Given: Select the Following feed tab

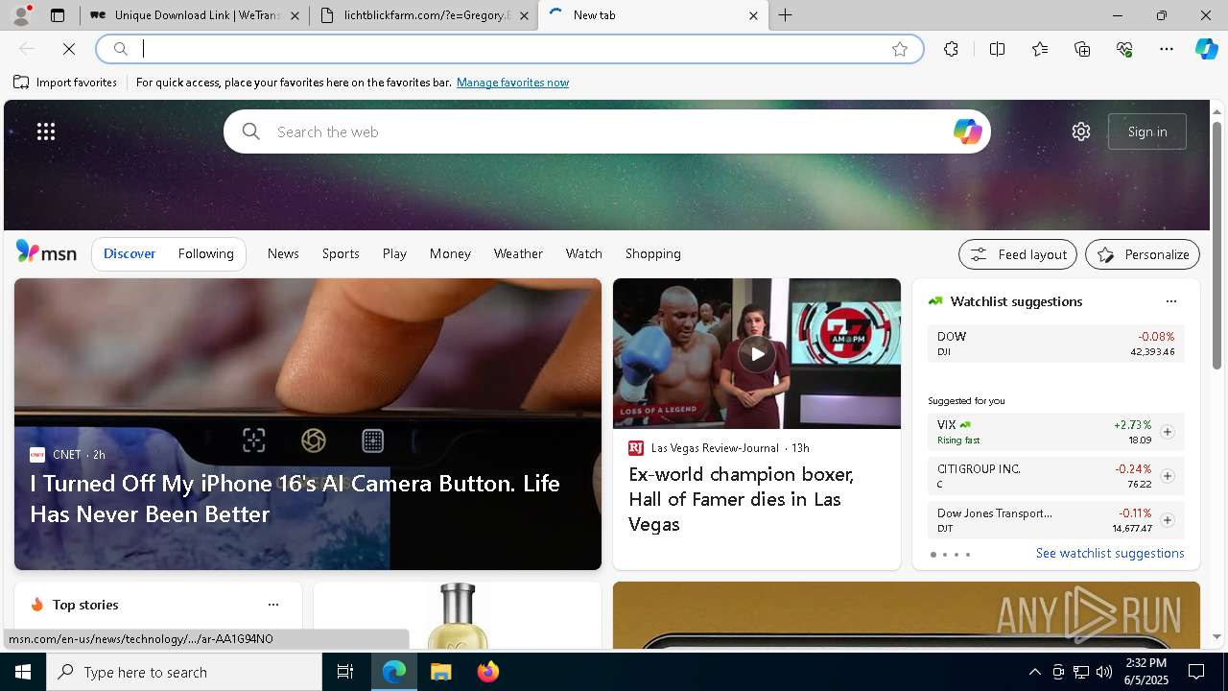Looking at the screenshot, I should [x=205, y=253].
